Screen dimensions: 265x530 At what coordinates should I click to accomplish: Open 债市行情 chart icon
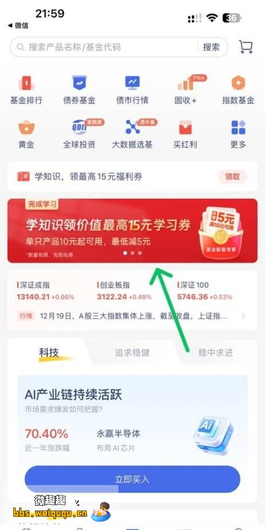(x=132, y=83)
